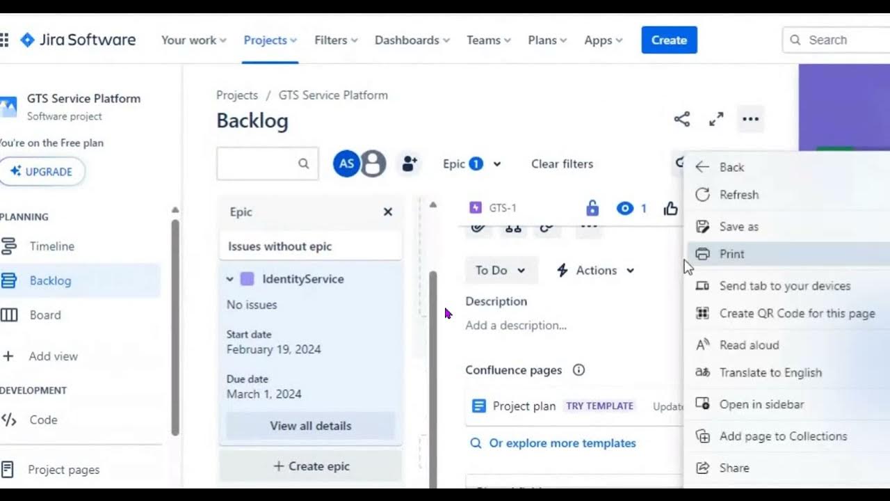Image resolution: width=890 pixels, height=501 pixels.
Task: Open the Project plan template
Action: 524,406
